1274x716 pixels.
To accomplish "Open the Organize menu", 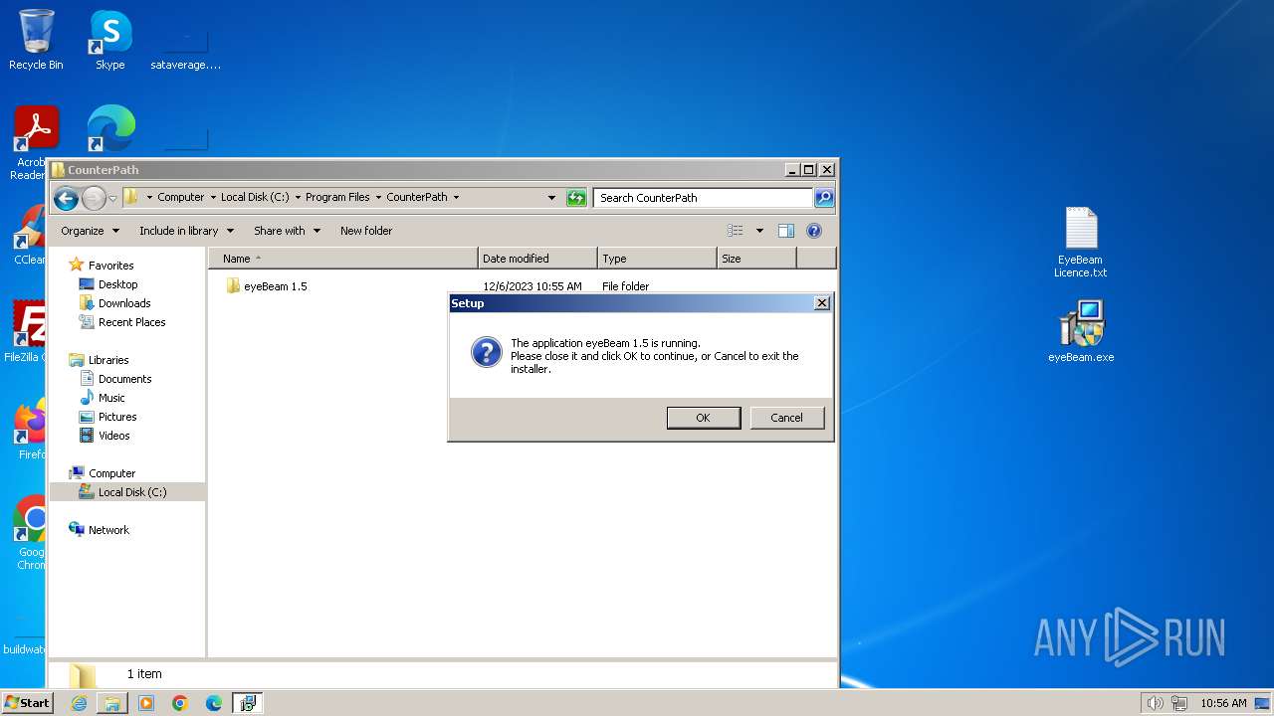I will (x=90, y=231).
